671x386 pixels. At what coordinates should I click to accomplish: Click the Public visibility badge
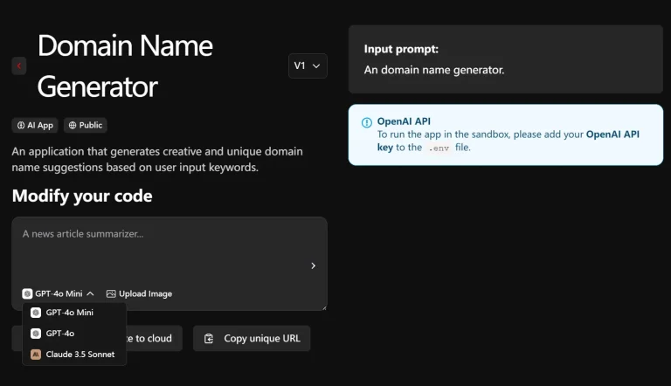coord(86,126)
